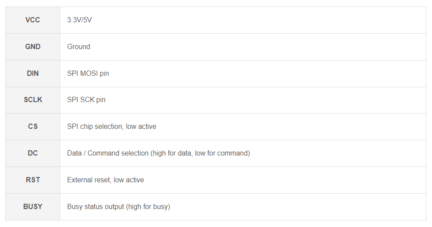Select the SPI MOSI pin description
The image size is (432, 227).
point(88,74)
